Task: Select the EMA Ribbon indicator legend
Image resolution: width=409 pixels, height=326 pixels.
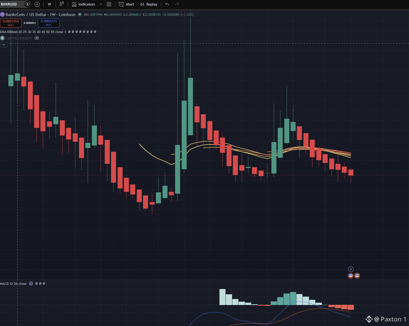Action: pyautogui.click(x=33, y=32)
